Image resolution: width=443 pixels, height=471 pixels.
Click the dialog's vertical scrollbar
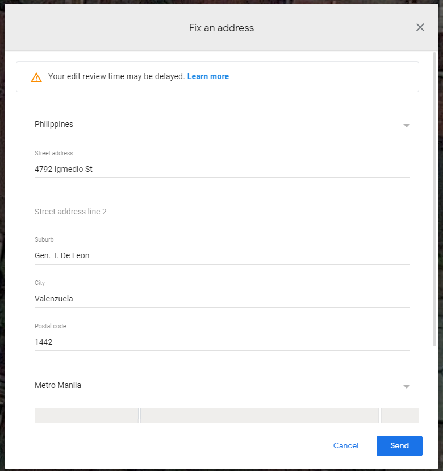tap(435, 199)
